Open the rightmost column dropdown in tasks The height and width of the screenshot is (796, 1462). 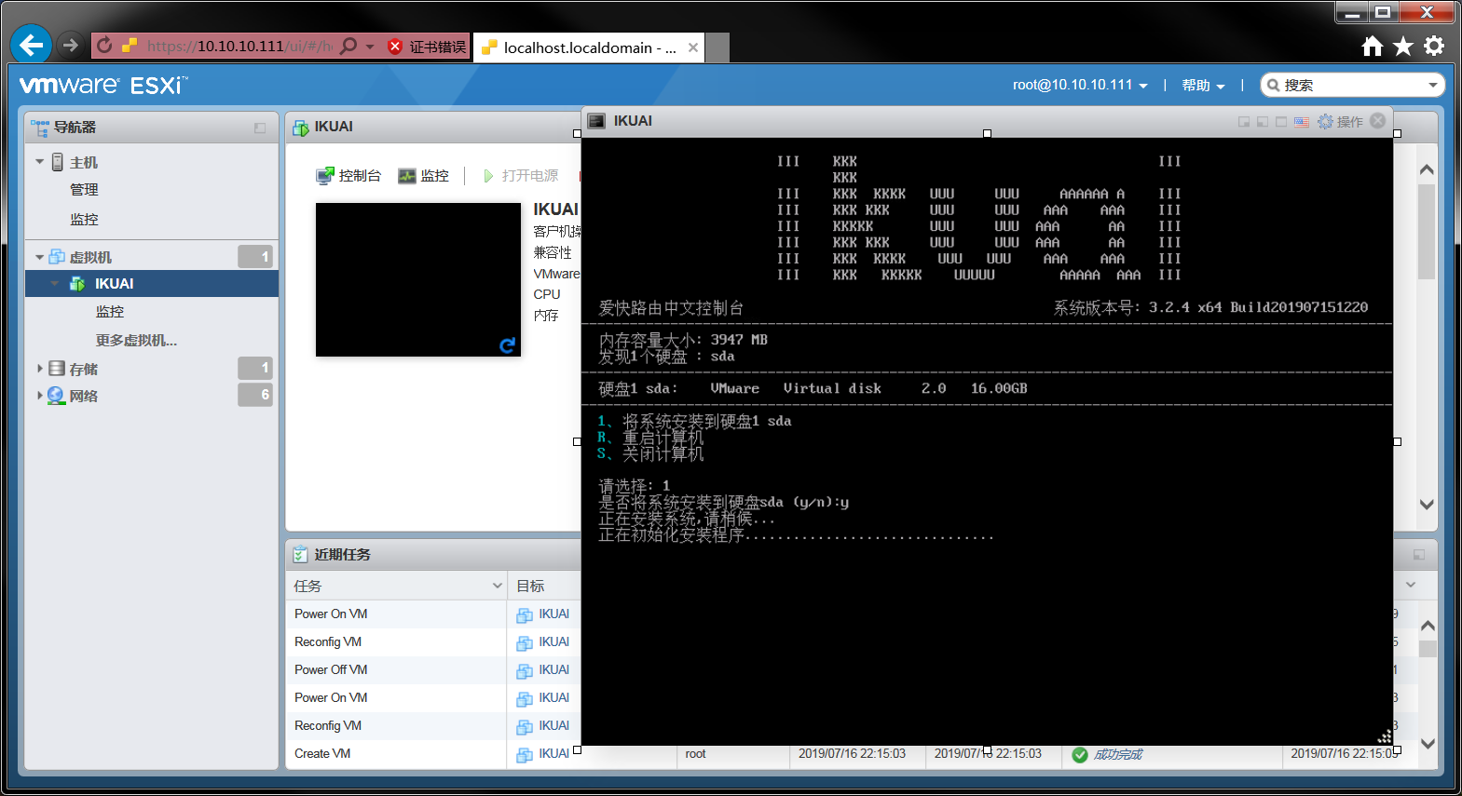point(1411,585)
